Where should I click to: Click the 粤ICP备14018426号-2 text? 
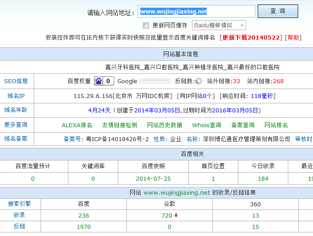click(117, 139)
